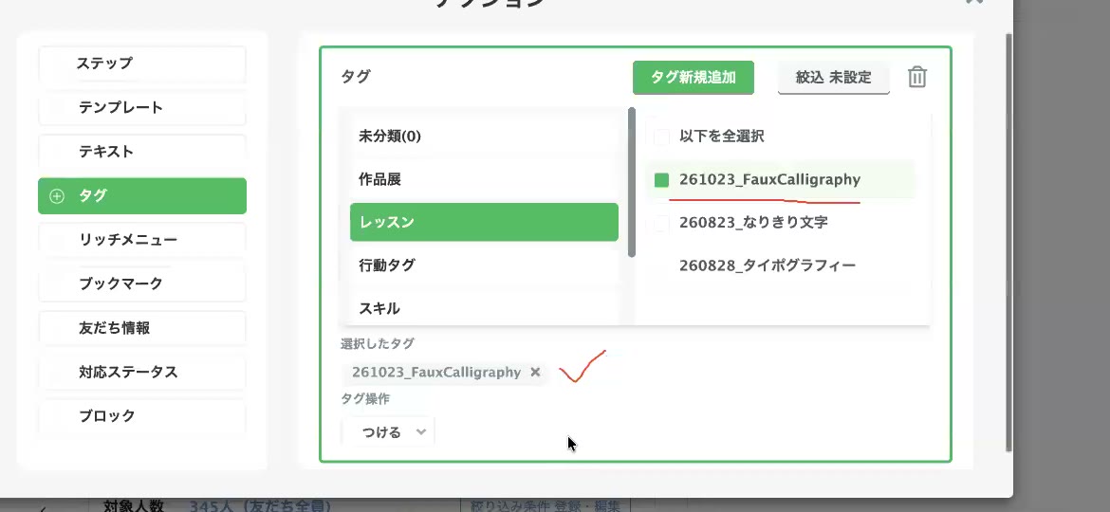
Task: Select the リッチメニュー action item
Action: pyautogui.click(x=142, y=241)
